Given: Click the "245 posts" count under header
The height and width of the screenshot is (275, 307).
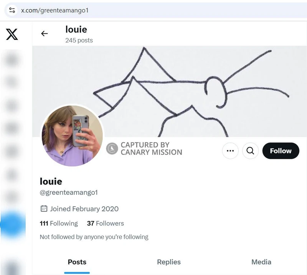Looking at the screenshot, I should point(79,40).
